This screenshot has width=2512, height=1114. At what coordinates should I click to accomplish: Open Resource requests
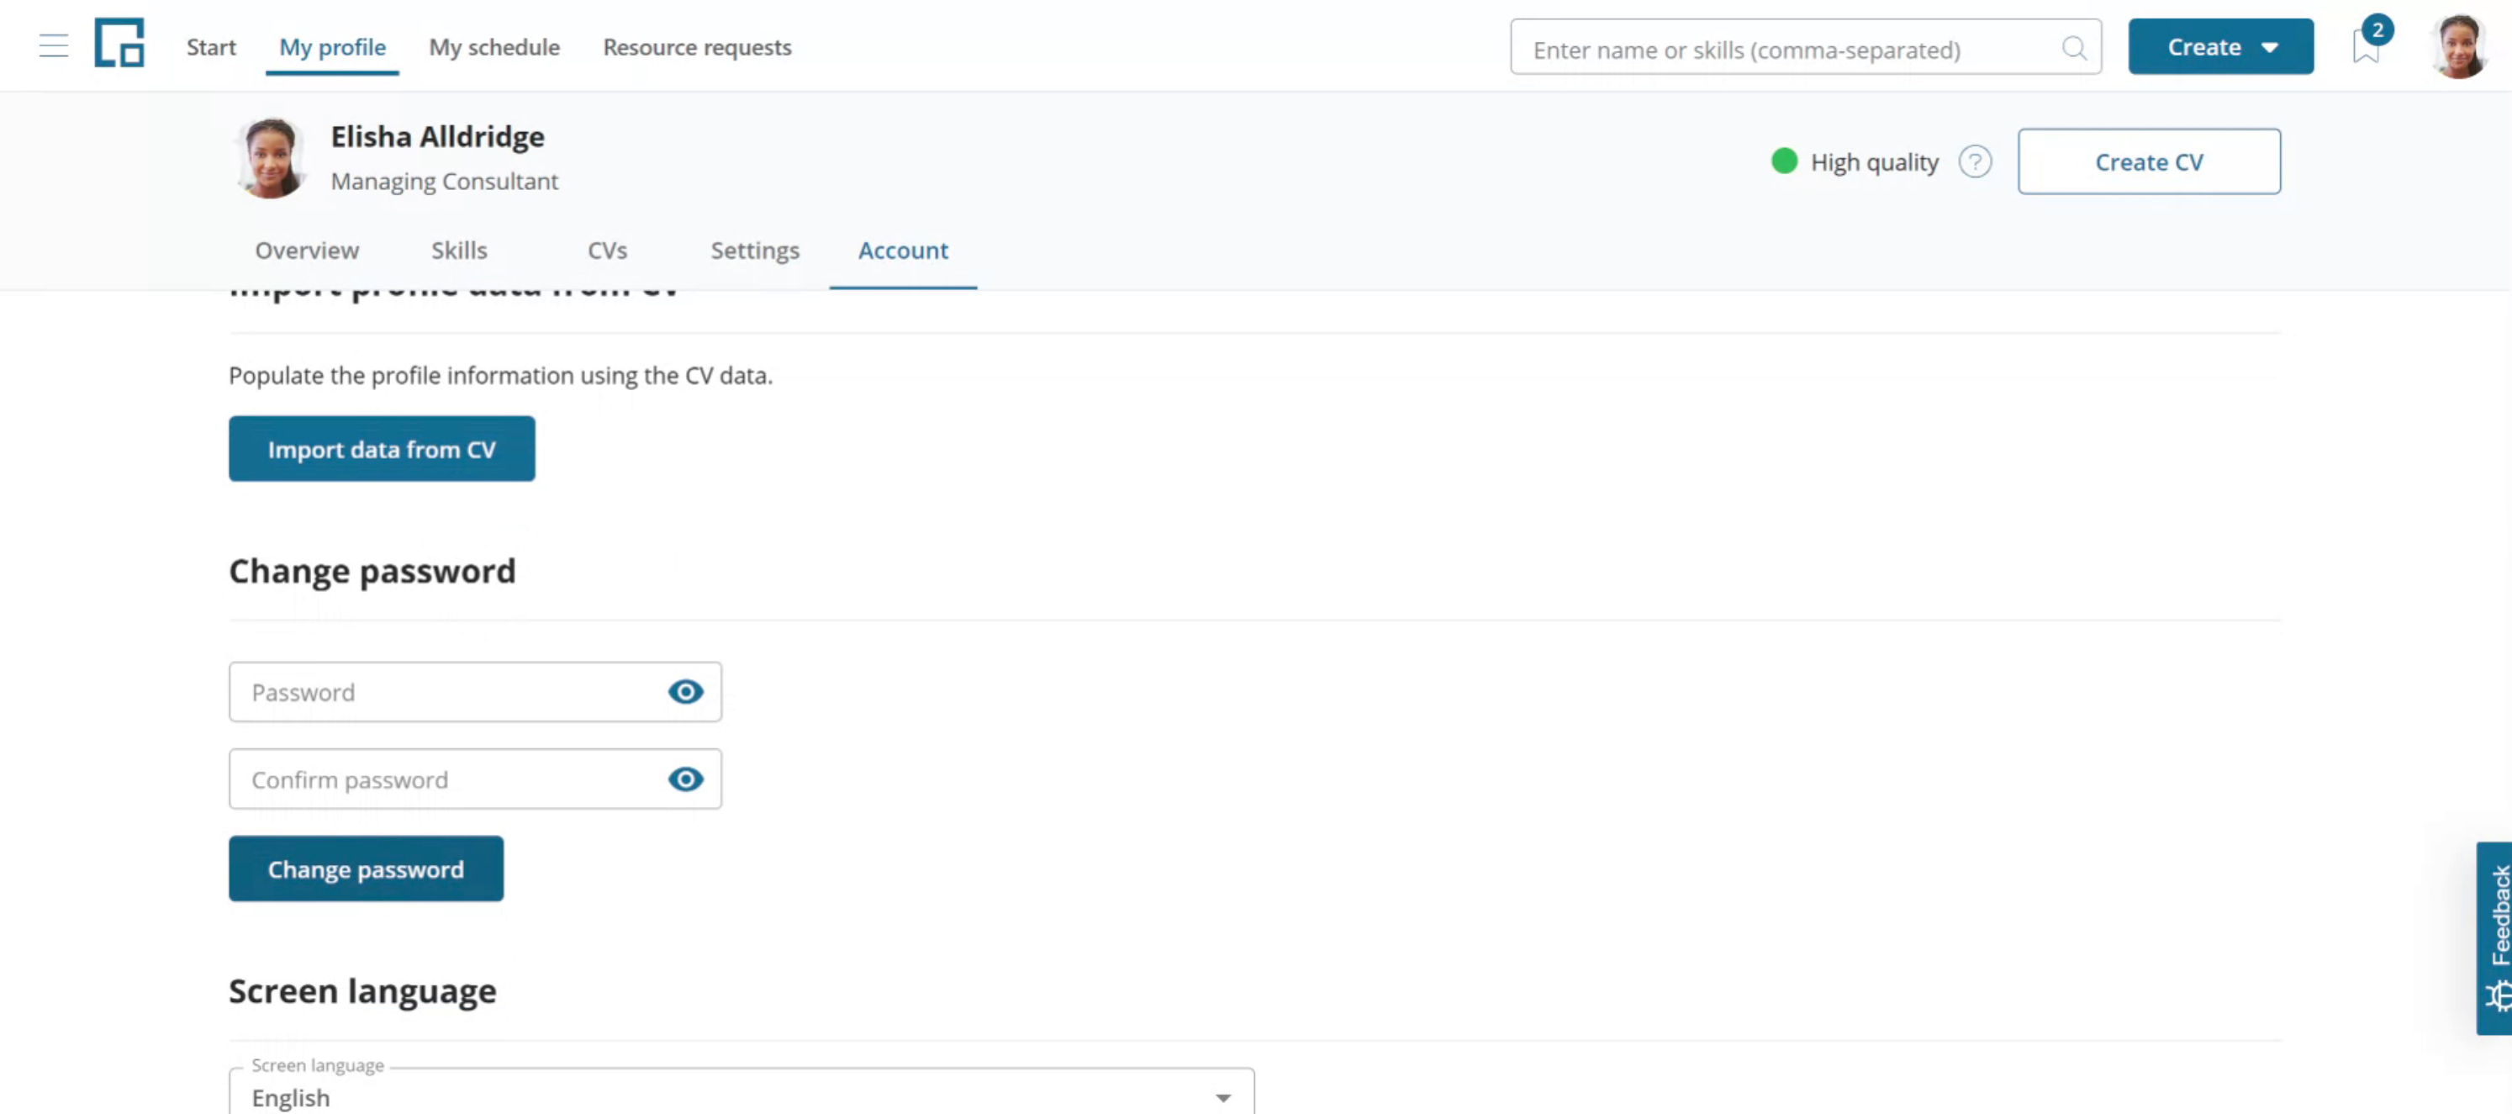[x=696, y=47]
